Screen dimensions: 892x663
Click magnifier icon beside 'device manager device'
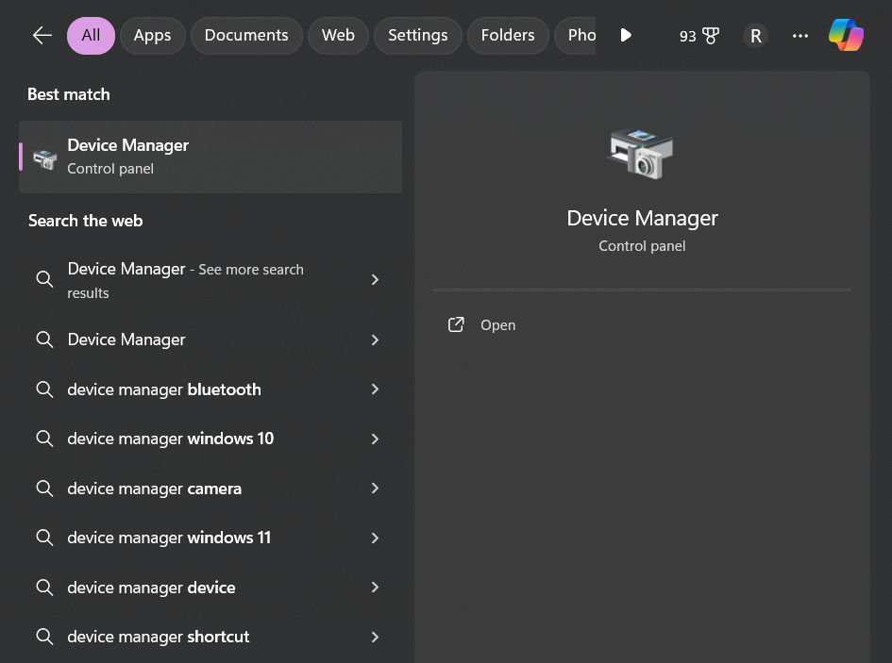pyautogui.click(x=44, y=588)
